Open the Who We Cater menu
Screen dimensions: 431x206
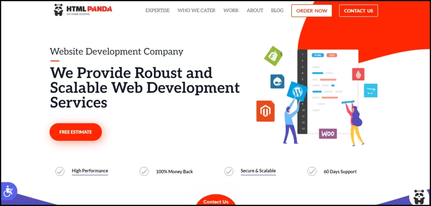(197, 11)
